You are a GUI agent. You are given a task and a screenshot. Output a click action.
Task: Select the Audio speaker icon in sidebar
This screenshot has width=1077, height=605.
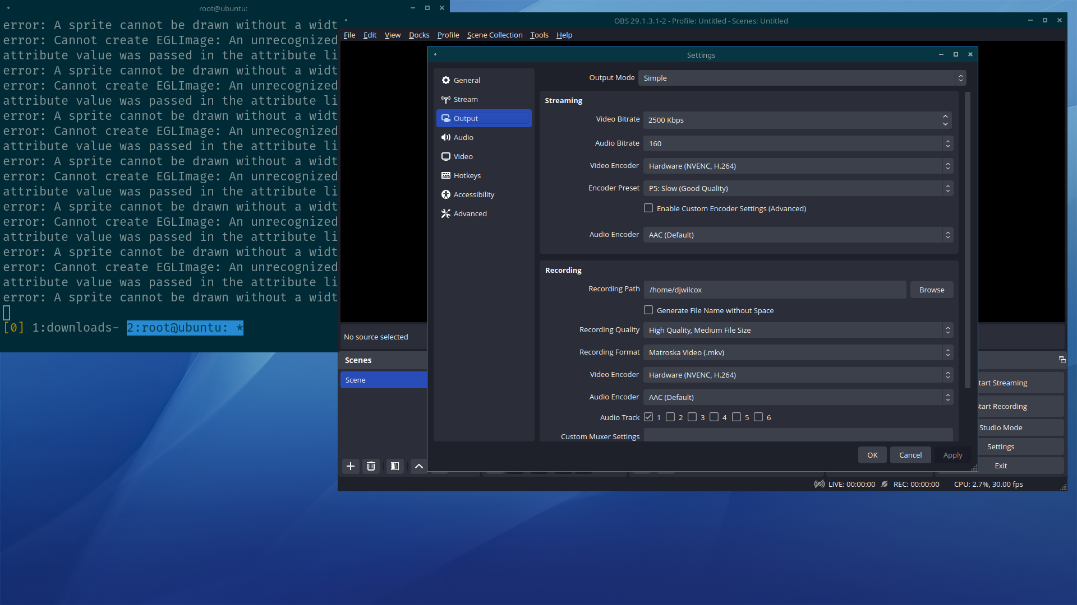[446, 137]
